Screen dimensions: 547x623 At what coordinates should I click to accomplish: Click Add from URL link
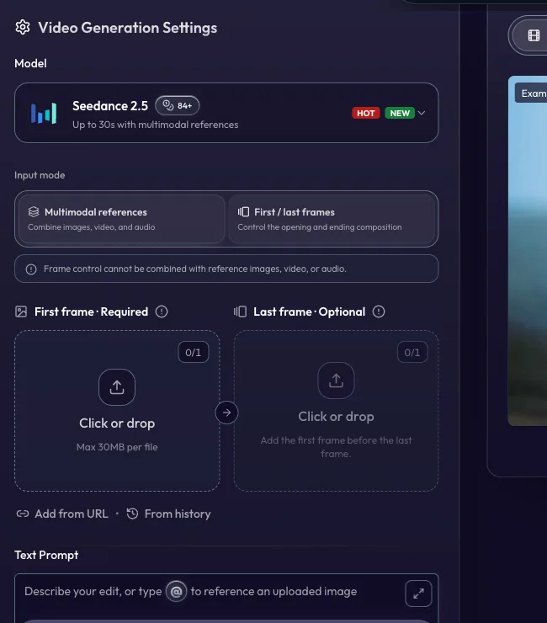pyautogui.click(x=62, y=514)
